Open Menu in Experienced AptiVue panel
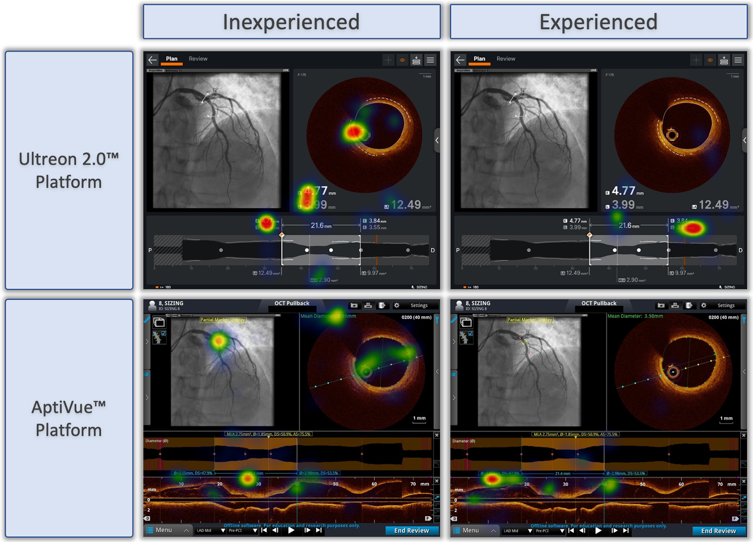This screenshot has width=753, height=542. coord(471,530)
